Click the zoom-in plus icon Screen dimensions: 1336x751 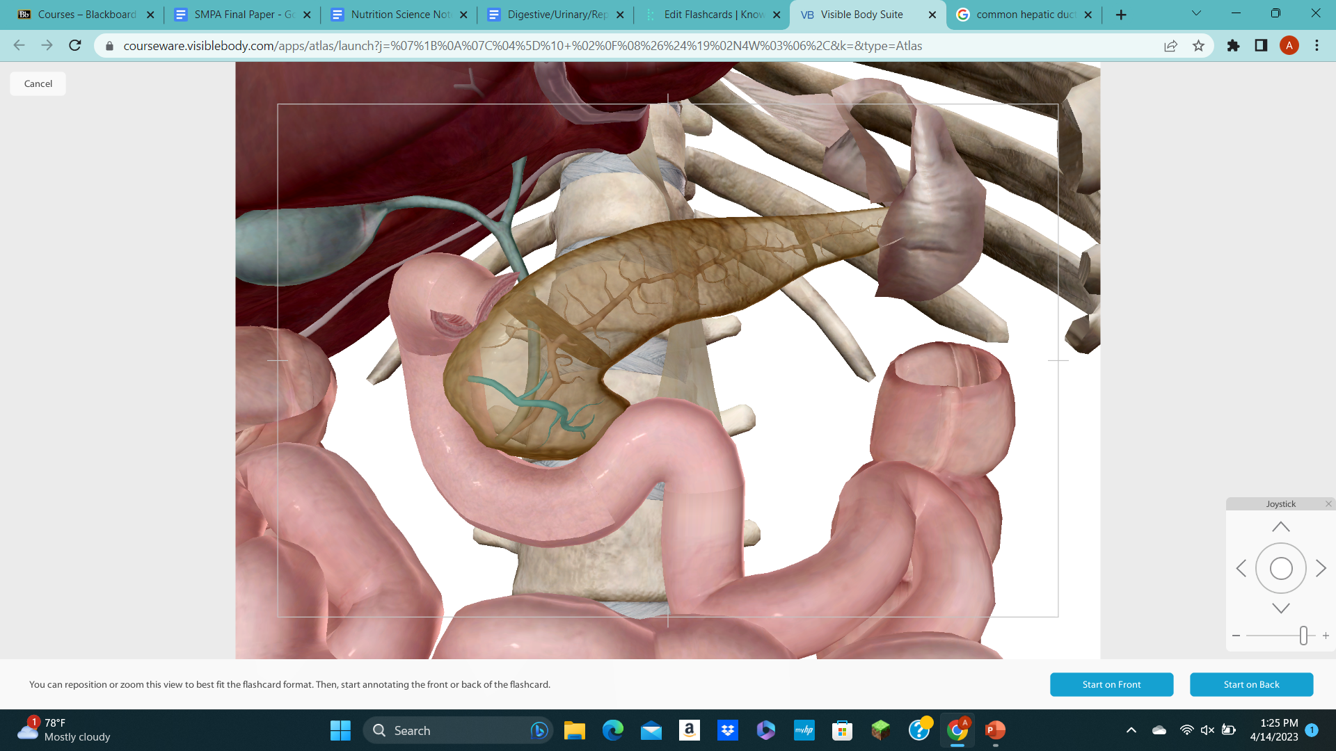coord(1326,635)
